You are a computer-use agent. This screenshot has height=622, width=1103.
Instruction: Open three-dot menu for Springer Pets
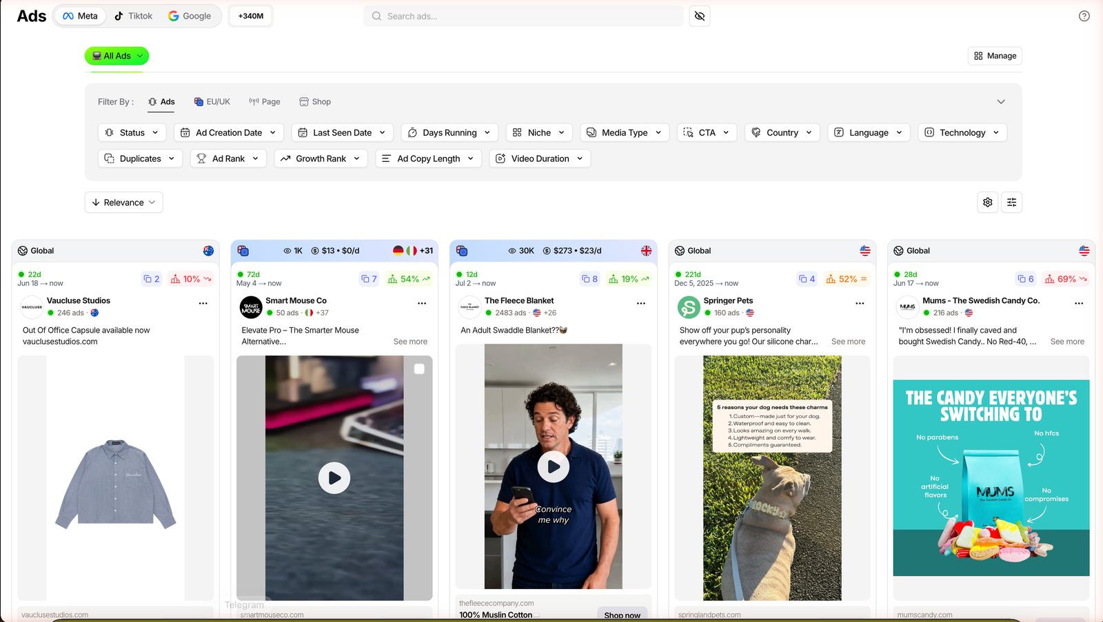[860, 303]
